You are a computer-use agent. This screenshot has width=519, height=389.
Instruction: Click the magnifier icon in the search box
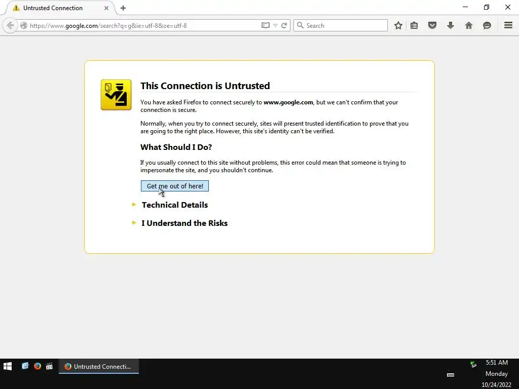tap(300, 25)
